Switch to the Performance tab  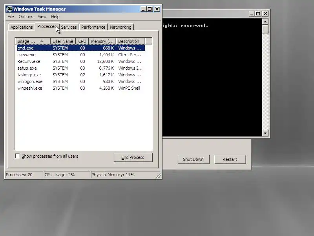click(93, 27)
